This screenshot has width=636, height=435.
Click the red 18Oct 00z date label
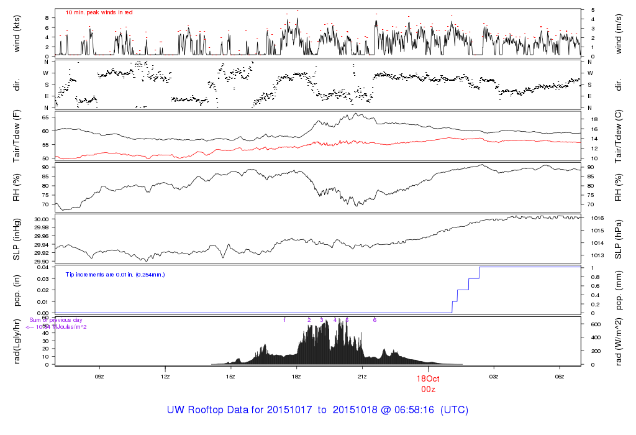click(428, 383)
